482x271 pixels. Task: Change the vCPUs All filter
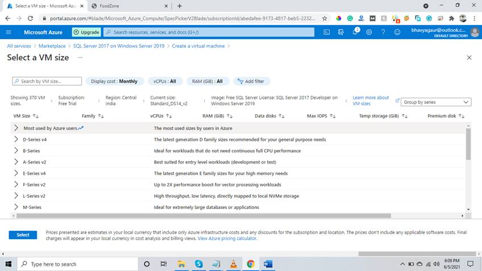tap(165, 81)
